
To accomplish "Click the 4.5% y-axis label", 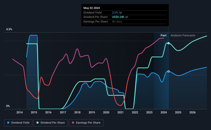I will [x=9, y=29].
